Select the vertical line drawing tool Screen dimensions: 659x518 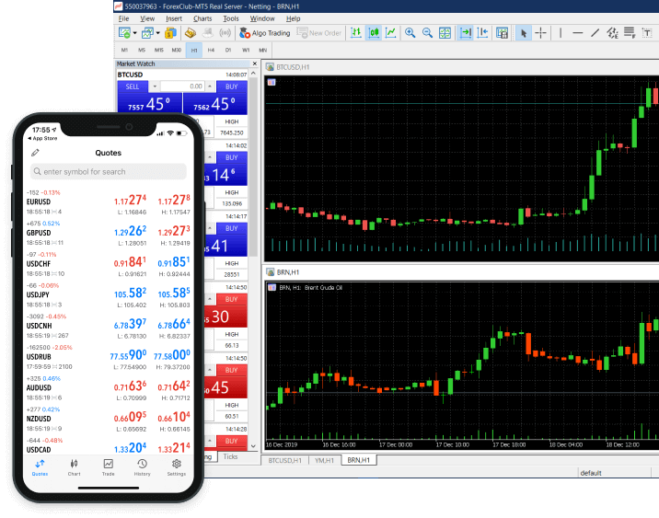coord(561,33)
